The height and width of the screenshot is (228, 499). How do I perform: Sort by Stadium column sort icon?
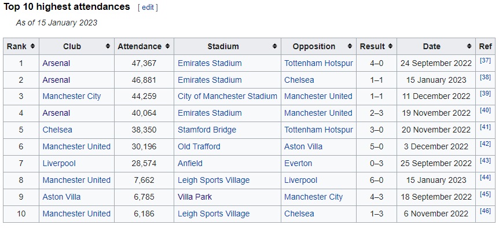coord(274,46)
